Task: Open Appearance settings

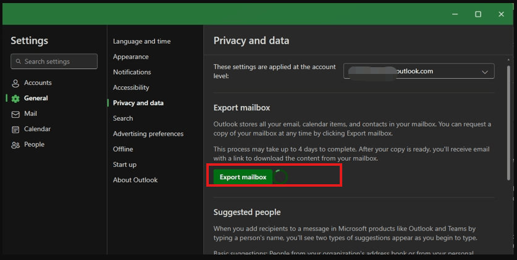Action: coord(130,57)
